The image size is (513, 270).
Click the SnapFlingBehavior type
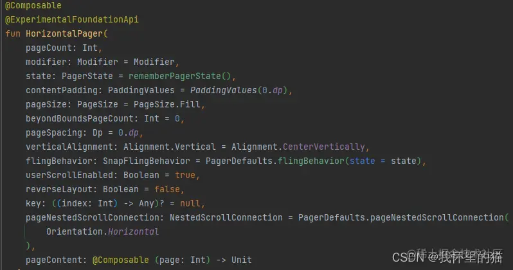(x=146, y=161)
